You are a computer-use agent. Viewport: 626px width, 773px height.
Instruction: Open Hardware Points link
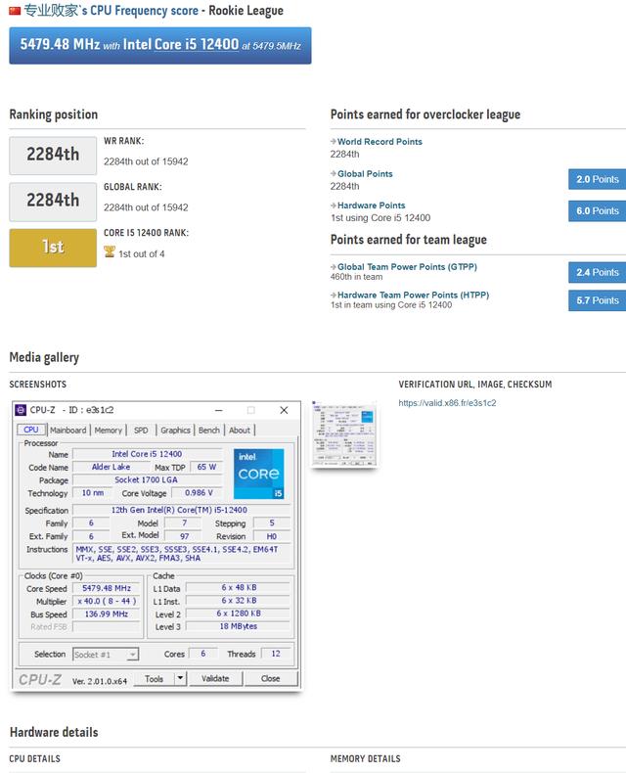coord(371,205)
